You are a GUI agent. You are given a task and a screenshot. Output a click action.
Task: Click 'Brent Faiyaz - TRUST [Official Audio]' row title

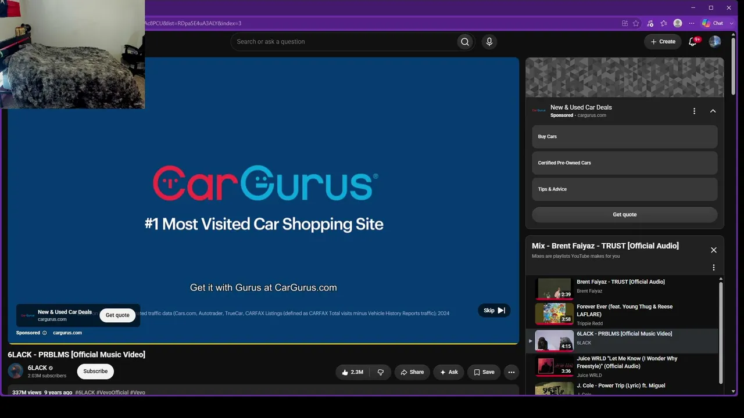[621, 282]
